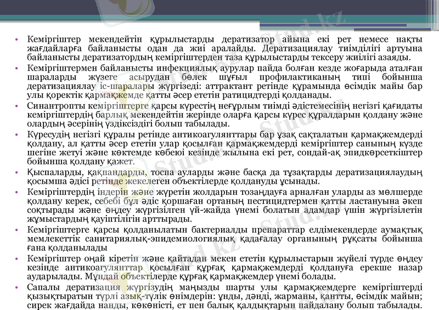Click the line starting 'Кеміргіштер мекендейтін құрылыстарды дератизатор'
The width and height of the screenshot is (439, 310).
tap(224, 39)
